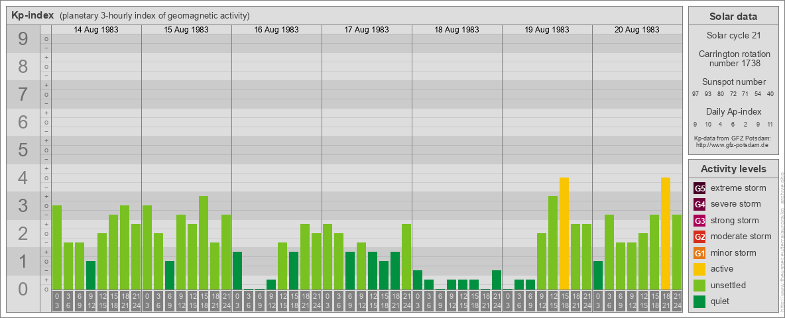
Task: Click the 16 Aug 1983 date header
Action: point(276,30)
